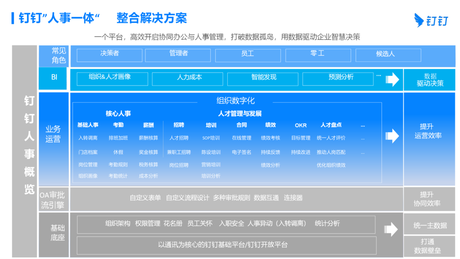
Task: Click the 电子签名 item
Action: click(x=241, y=152)
